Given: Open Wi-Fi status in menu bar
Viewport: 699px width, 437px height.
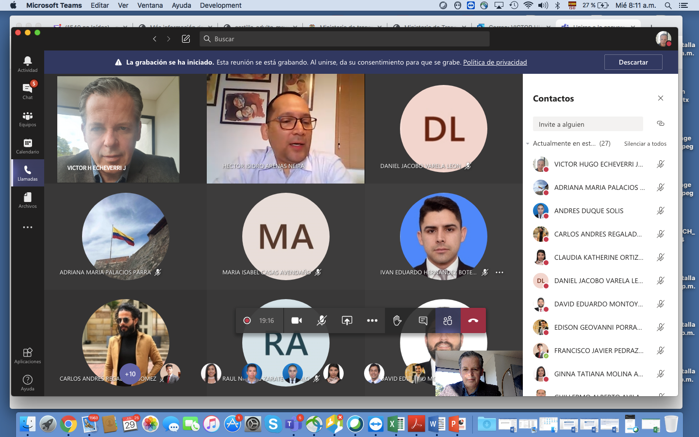Looking at the screenshot, I should (x=528, y=5).
